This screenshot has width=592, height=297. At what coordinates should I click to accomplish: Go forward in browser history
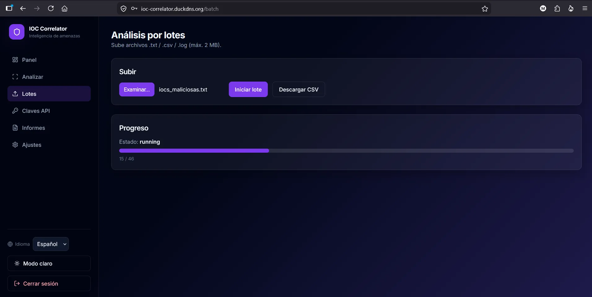tap(37, 9)
